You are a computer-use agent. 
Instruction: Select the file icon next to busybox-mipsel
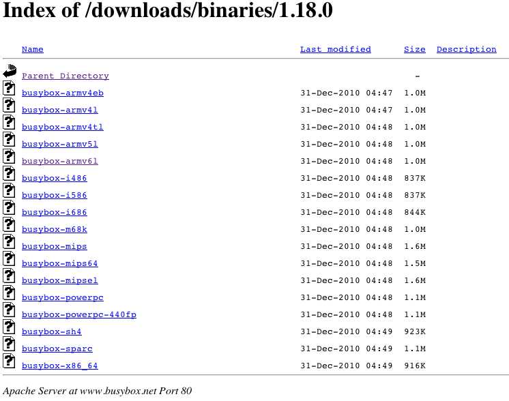click(9, 276)
